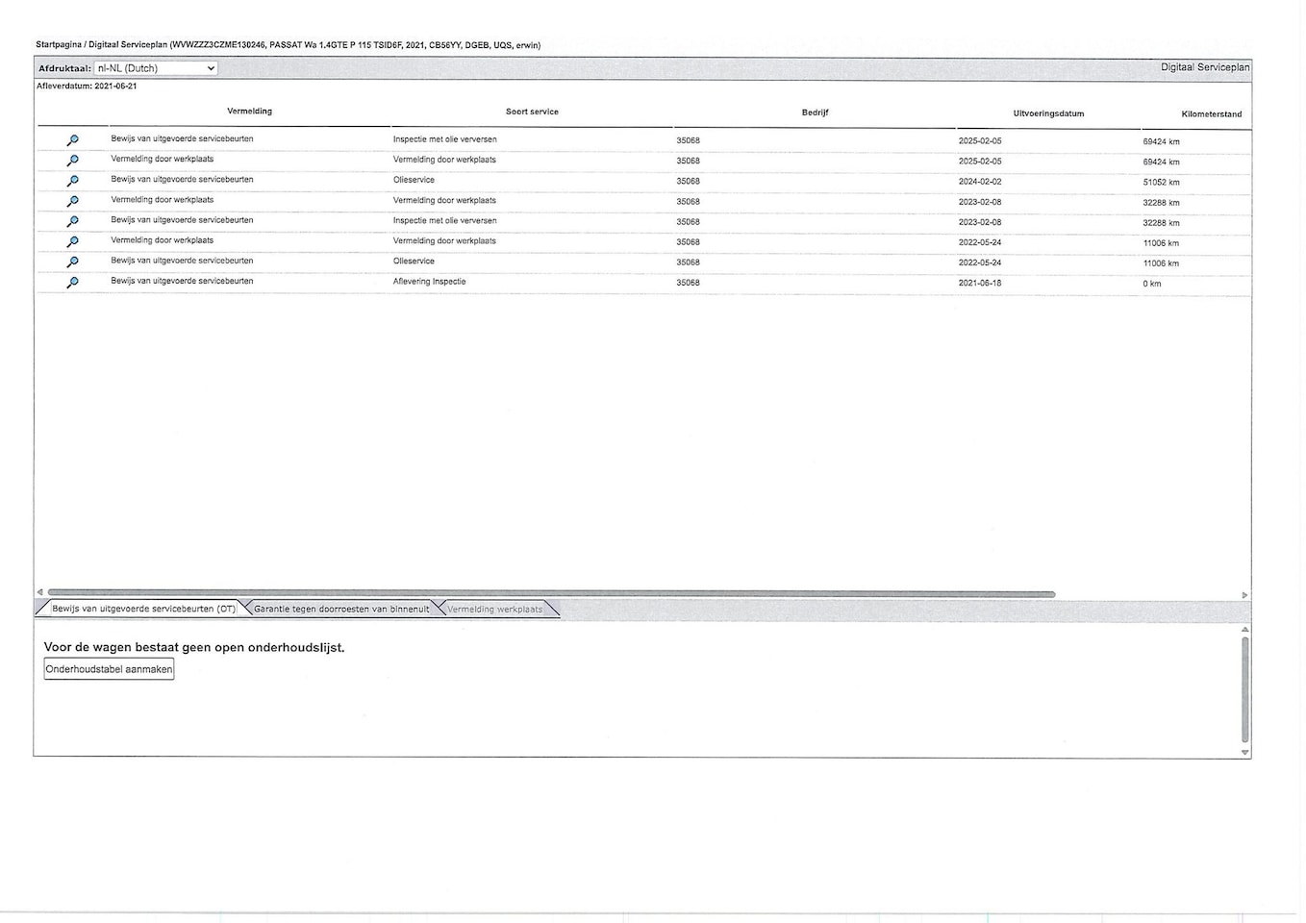Sort by the Uitvoeringsdatum column header

point(1048,113)
